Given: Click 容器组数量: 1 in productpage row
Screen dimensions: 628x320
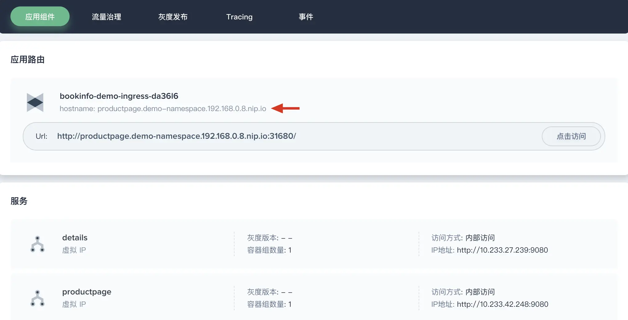Looking at the screenshot, I should click(269, 304).
